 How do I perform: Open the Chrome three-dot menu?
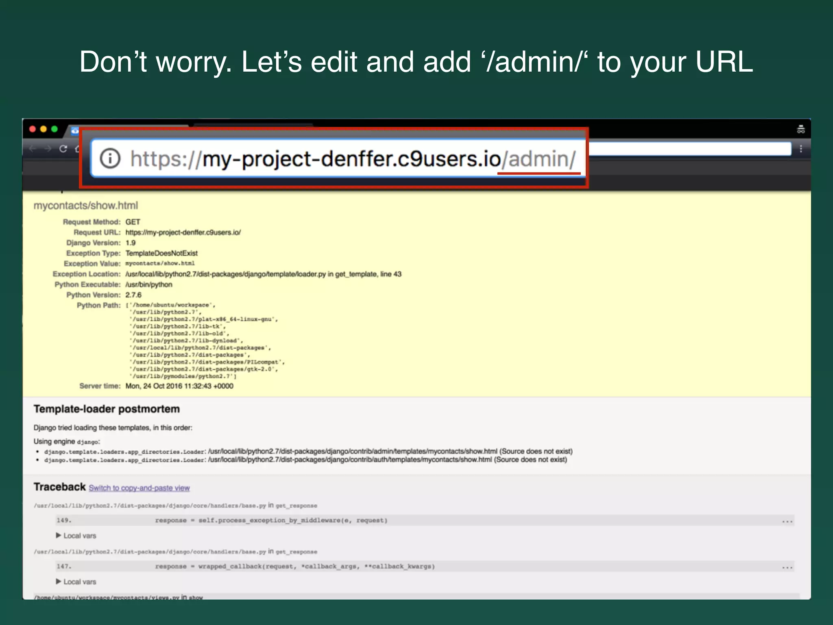800,149
